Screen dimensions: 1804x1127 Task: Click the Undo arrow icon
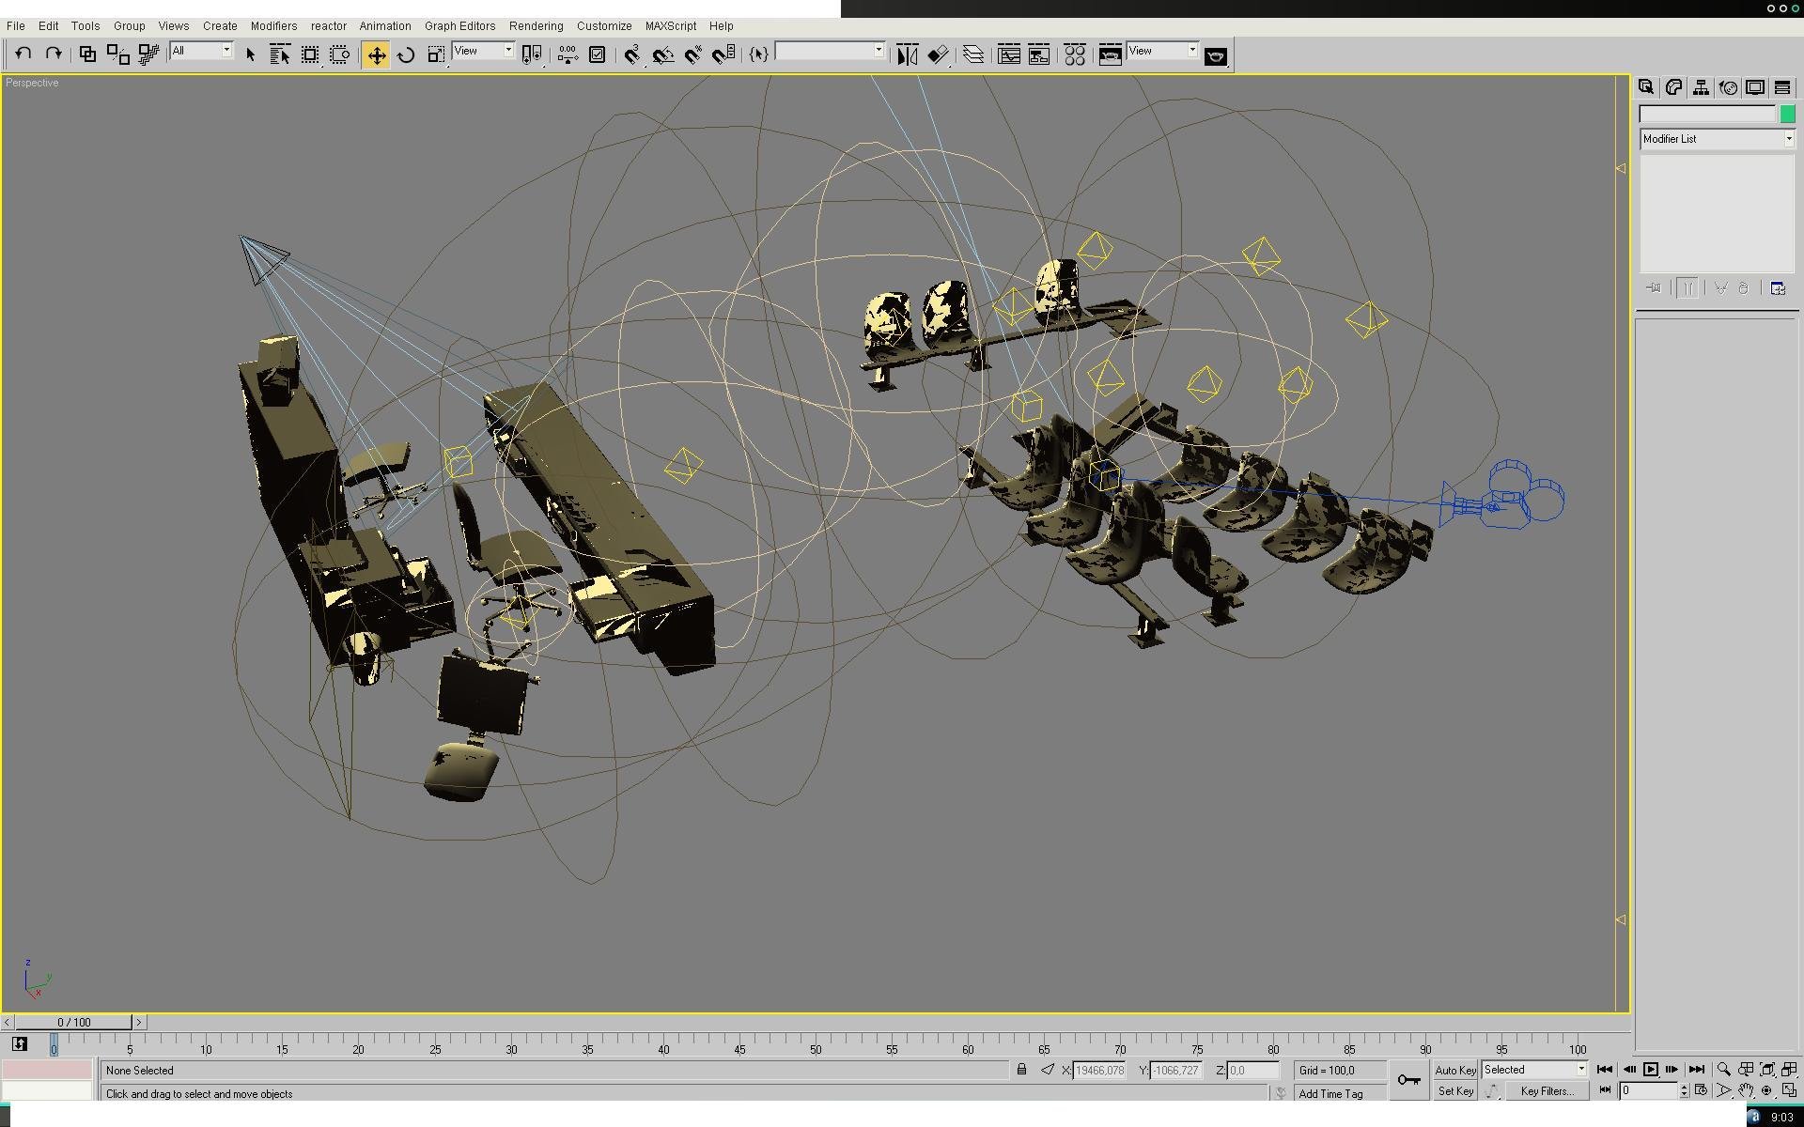[x=23, y=54]
